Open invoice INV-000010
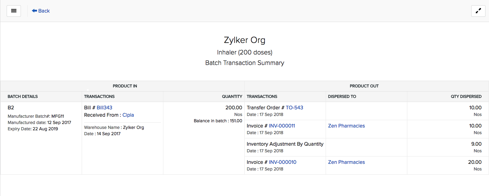489x196 pixels. pos(282,162)
